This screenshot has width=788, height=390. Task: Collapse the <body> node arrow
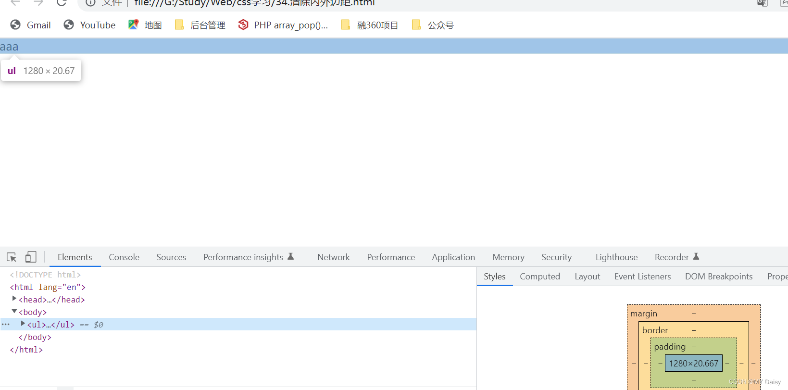point(14,312)
